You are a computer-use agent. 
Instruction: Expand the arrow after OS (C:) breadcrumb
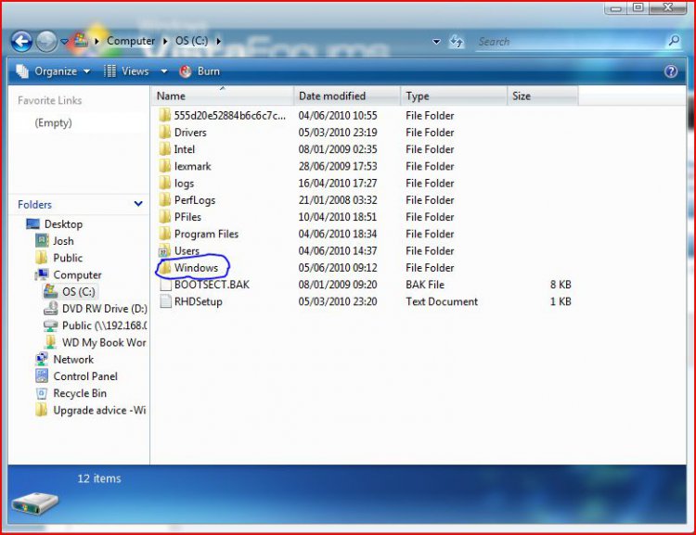click(218, 41)
